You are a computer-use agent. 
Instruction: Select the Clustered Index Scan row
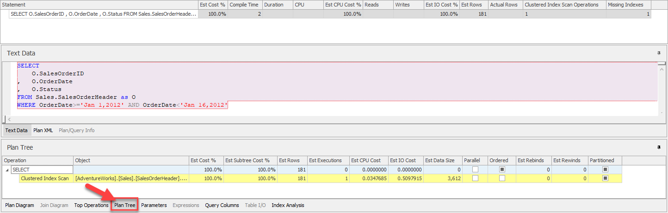pyautogui.click(x=45, y=178)
